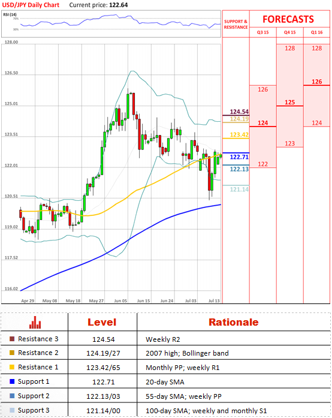The width and height of the screenshot is (332, 418).
Task: Click the 124.54 resistance level label
Action: tap(239, 112)
